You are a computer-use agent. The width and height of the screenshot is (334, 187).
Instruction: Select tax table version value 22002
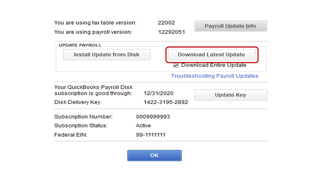166,23
